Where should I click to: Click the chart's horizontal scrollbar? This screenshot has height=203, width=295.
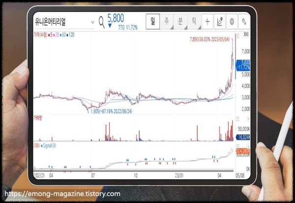point(134,170)
